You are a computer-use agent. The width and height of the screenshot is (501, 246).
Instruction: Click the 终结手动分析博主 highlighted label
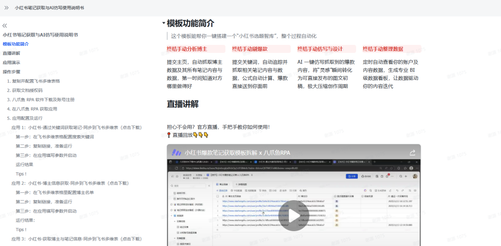(187, 49)
